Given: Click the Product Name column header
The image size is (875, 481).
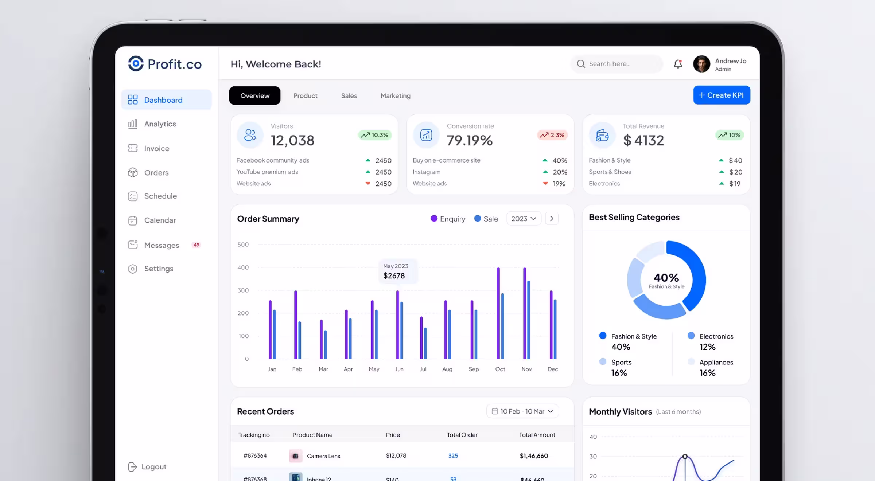Looking at the screenshot, I should (x=312, y=435).
